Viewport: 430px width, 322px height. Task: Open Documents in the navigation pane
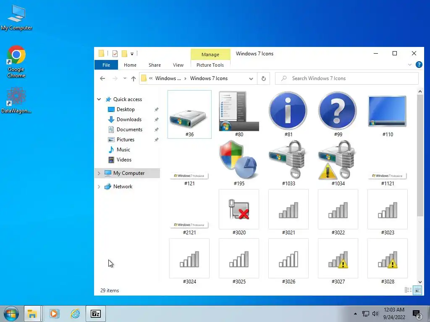coord(129,130)
